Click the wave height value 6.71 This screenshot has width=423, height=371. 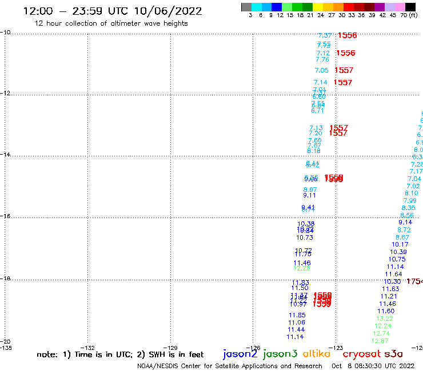pos(317,111)
